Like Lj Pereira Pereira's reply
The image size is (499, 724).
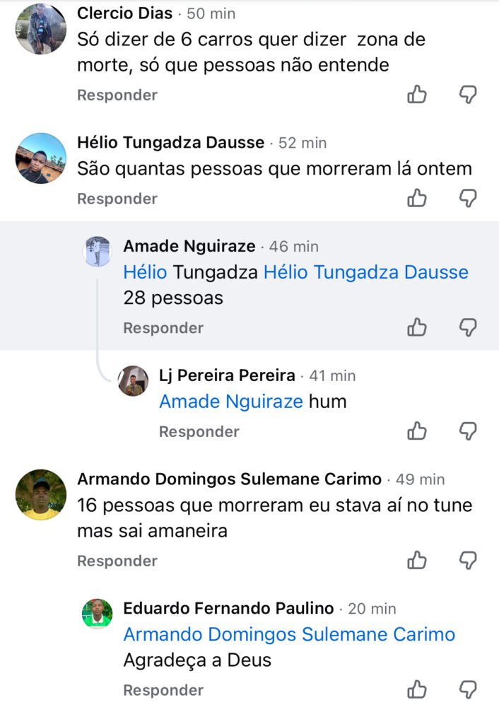coord(417,431)
